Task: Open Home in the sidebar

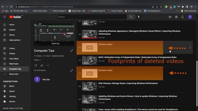Action: (15, 25)
